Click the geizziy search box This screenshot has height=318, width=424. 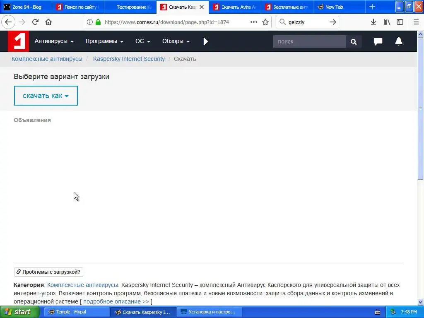point(308,22)
